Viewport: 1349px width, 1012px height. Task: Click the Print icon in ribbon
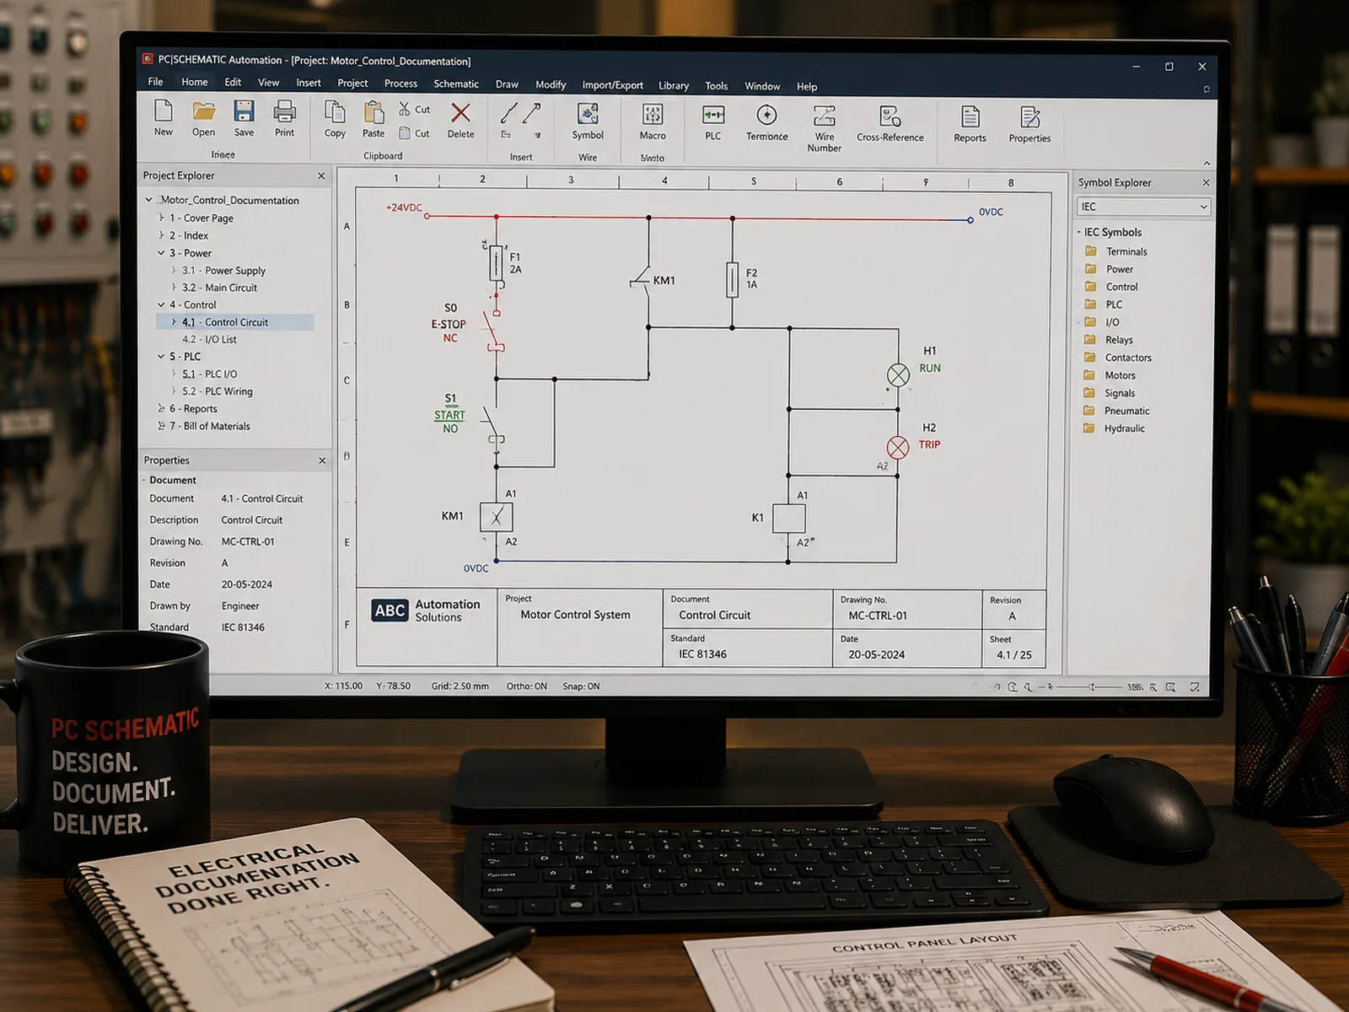click(x=285, y=111)
